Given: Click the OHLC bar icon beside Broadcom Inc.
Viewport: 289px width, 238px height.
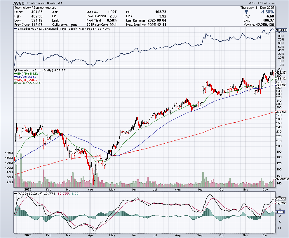Looking at the screenshot, I should [x=15, y=70].
